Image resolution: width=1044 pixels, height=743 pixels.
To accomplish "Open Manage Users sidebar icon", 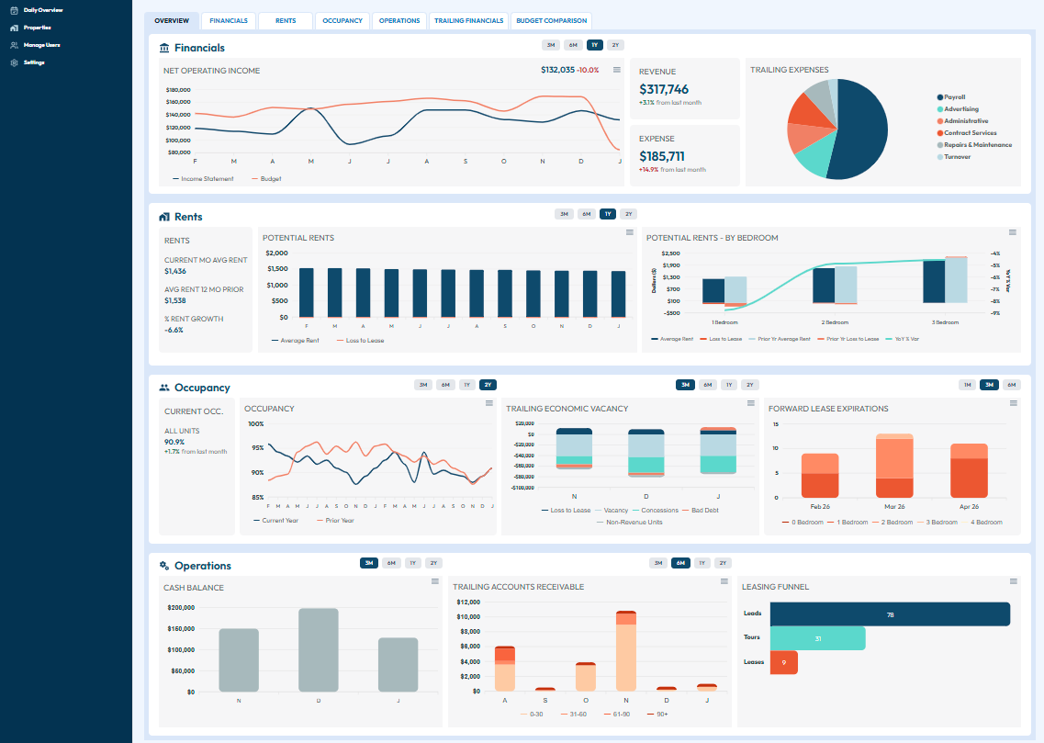I will (14, 45).
